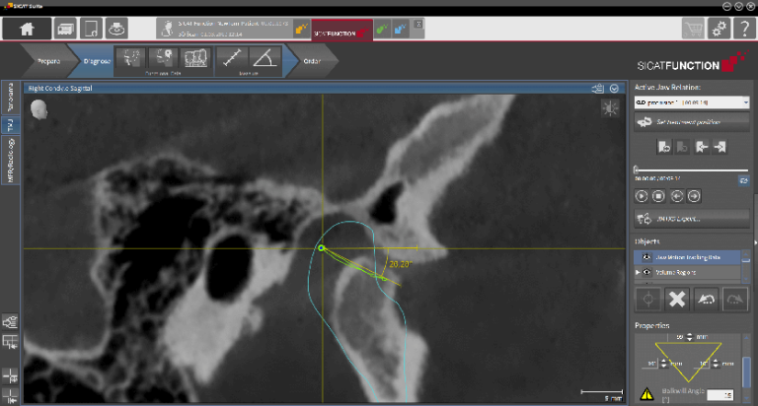Select the angle measurement tool

265,58
